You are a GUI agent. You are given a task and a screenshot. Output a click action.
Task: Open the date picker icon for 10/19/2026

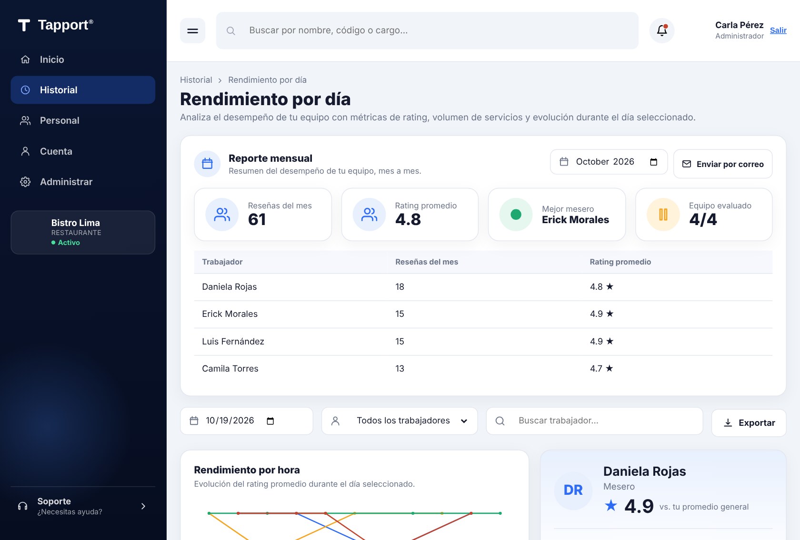coord(270,421)
